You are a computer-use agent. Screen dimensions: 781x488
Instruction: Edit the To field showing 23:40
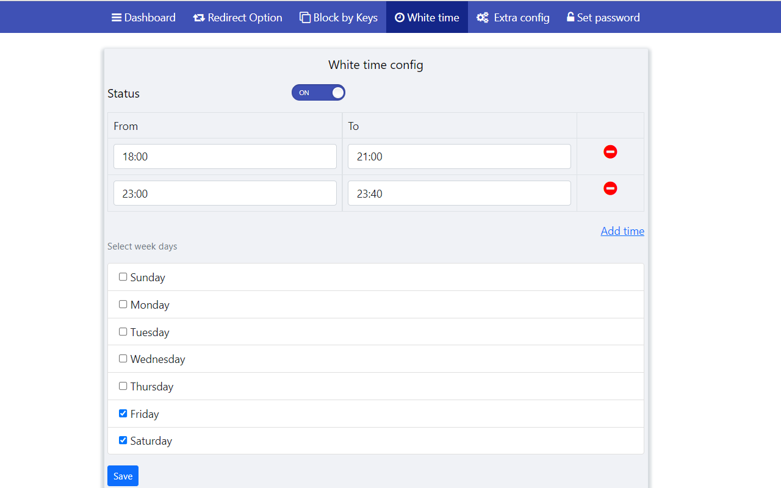point(459,193)
